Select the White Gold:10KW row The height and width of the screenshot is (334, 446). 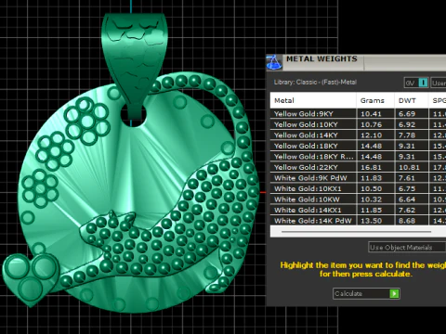click(358, 199)
